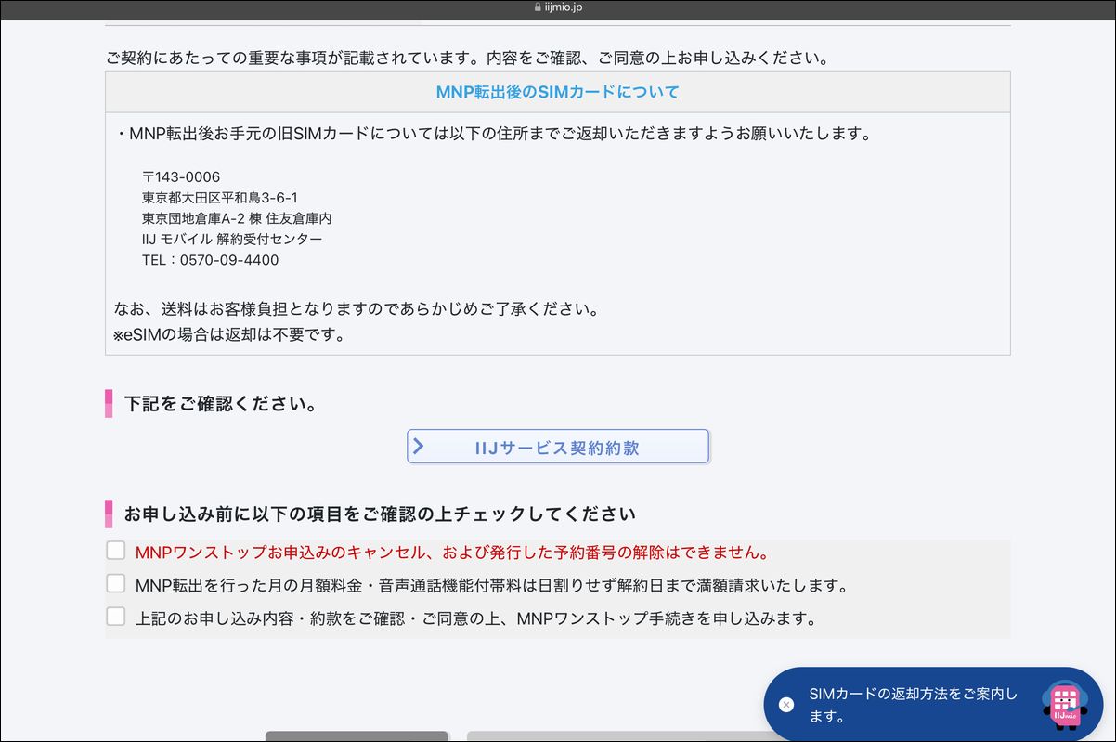The height and width of the screenshot is (742, 1116).
Task: Open the IIJサービス契約約款 button
Action: coord(558,447)
